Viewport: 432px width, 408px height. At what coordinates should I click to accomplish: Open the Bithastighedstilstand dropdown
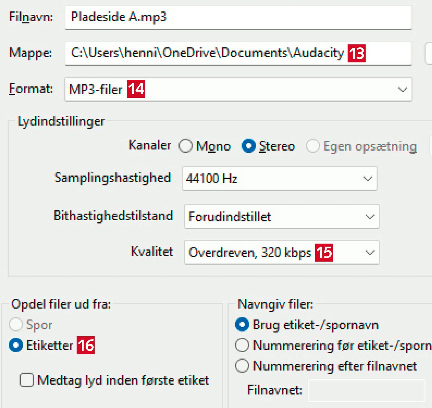pyautogui.click(x=281, y=217)
